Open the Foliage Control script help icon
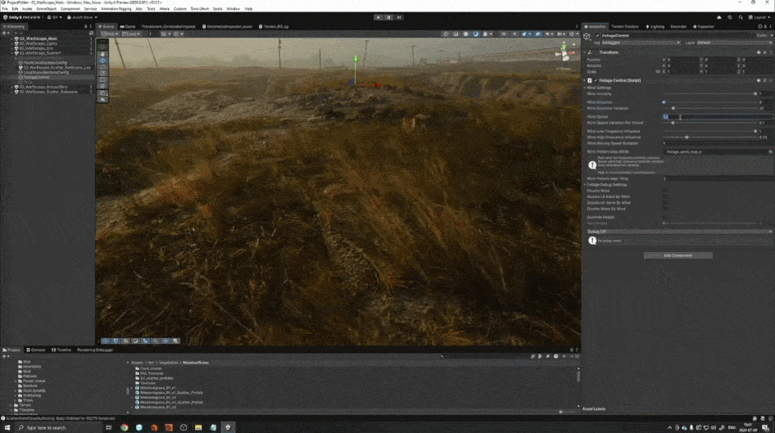The height and width of the screenshot is (433, 775). [x=759, y=80]
